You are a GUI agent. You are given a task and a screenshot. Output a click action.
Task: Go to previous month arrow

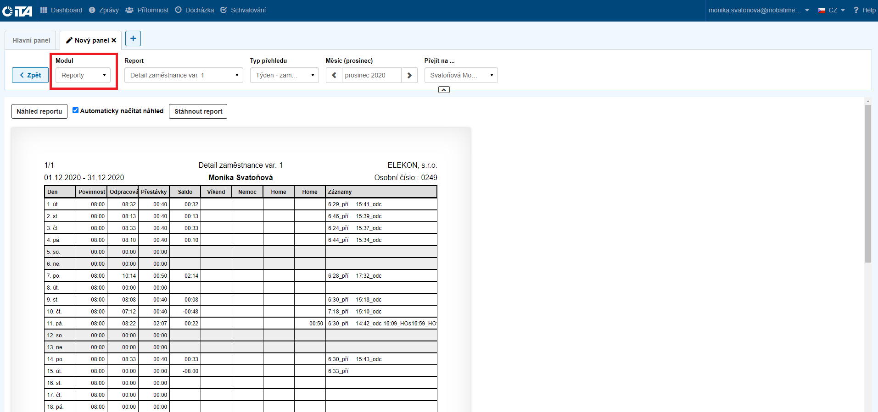point(334,75)
